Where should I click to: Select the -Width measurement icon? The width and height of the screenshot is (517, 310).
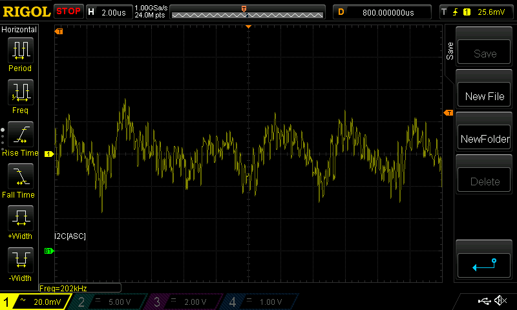click(20, 260)
